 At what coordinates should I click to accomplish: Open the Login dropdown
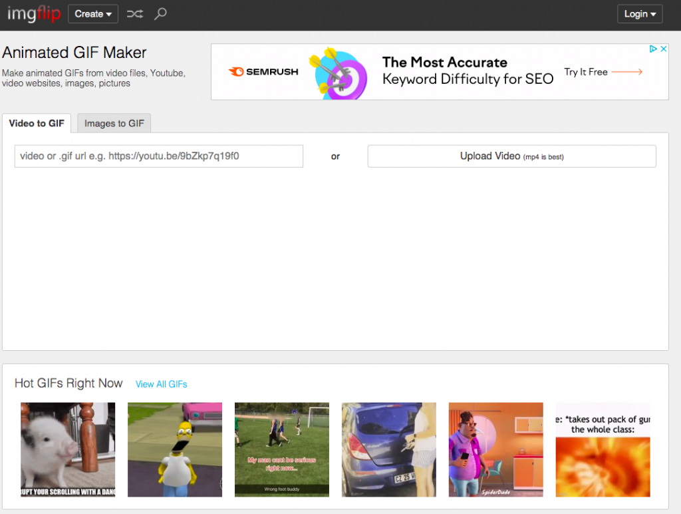click(x=639, y=14)
